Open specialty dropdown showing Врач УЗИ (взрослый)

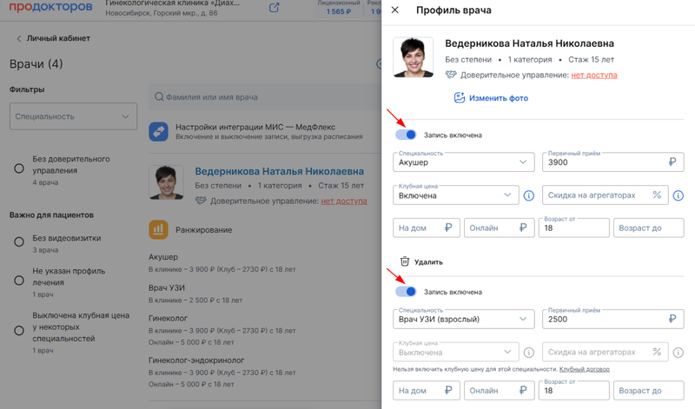tap(464, 319)
